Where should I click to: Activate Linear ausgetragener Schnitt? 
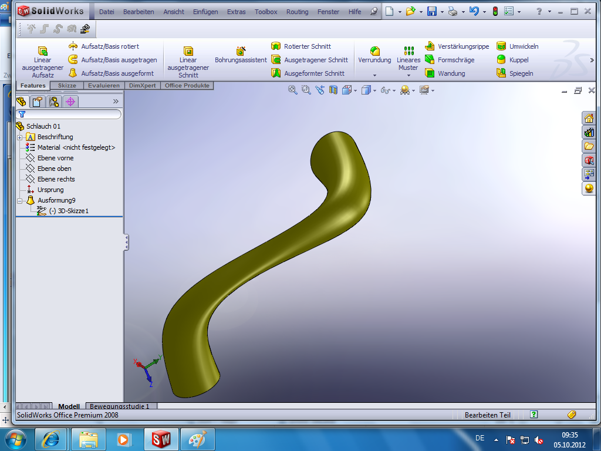click(188, 61)
